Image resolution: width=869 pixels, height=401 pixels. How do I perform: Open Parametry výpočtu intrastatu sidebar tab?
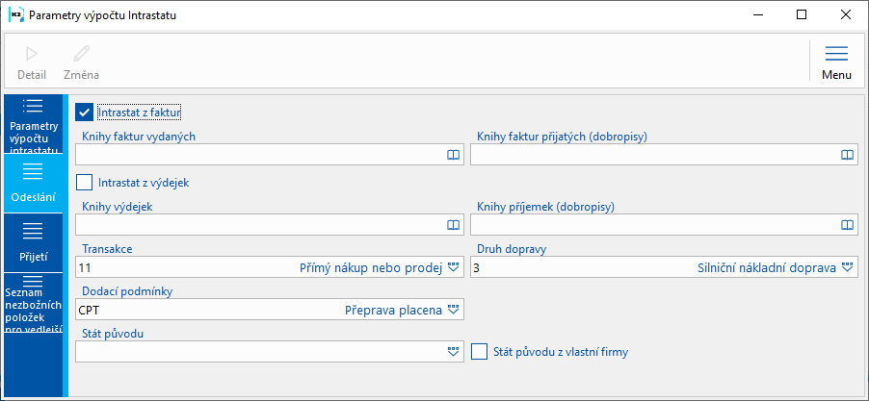click(x=33, y=123)
